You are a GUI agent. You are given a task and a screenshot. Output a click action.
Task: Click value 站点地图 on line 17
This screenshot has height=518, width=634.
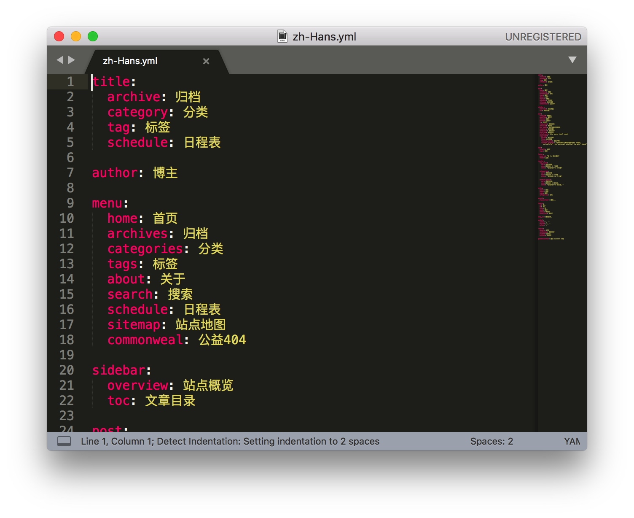tap(201, 324)
